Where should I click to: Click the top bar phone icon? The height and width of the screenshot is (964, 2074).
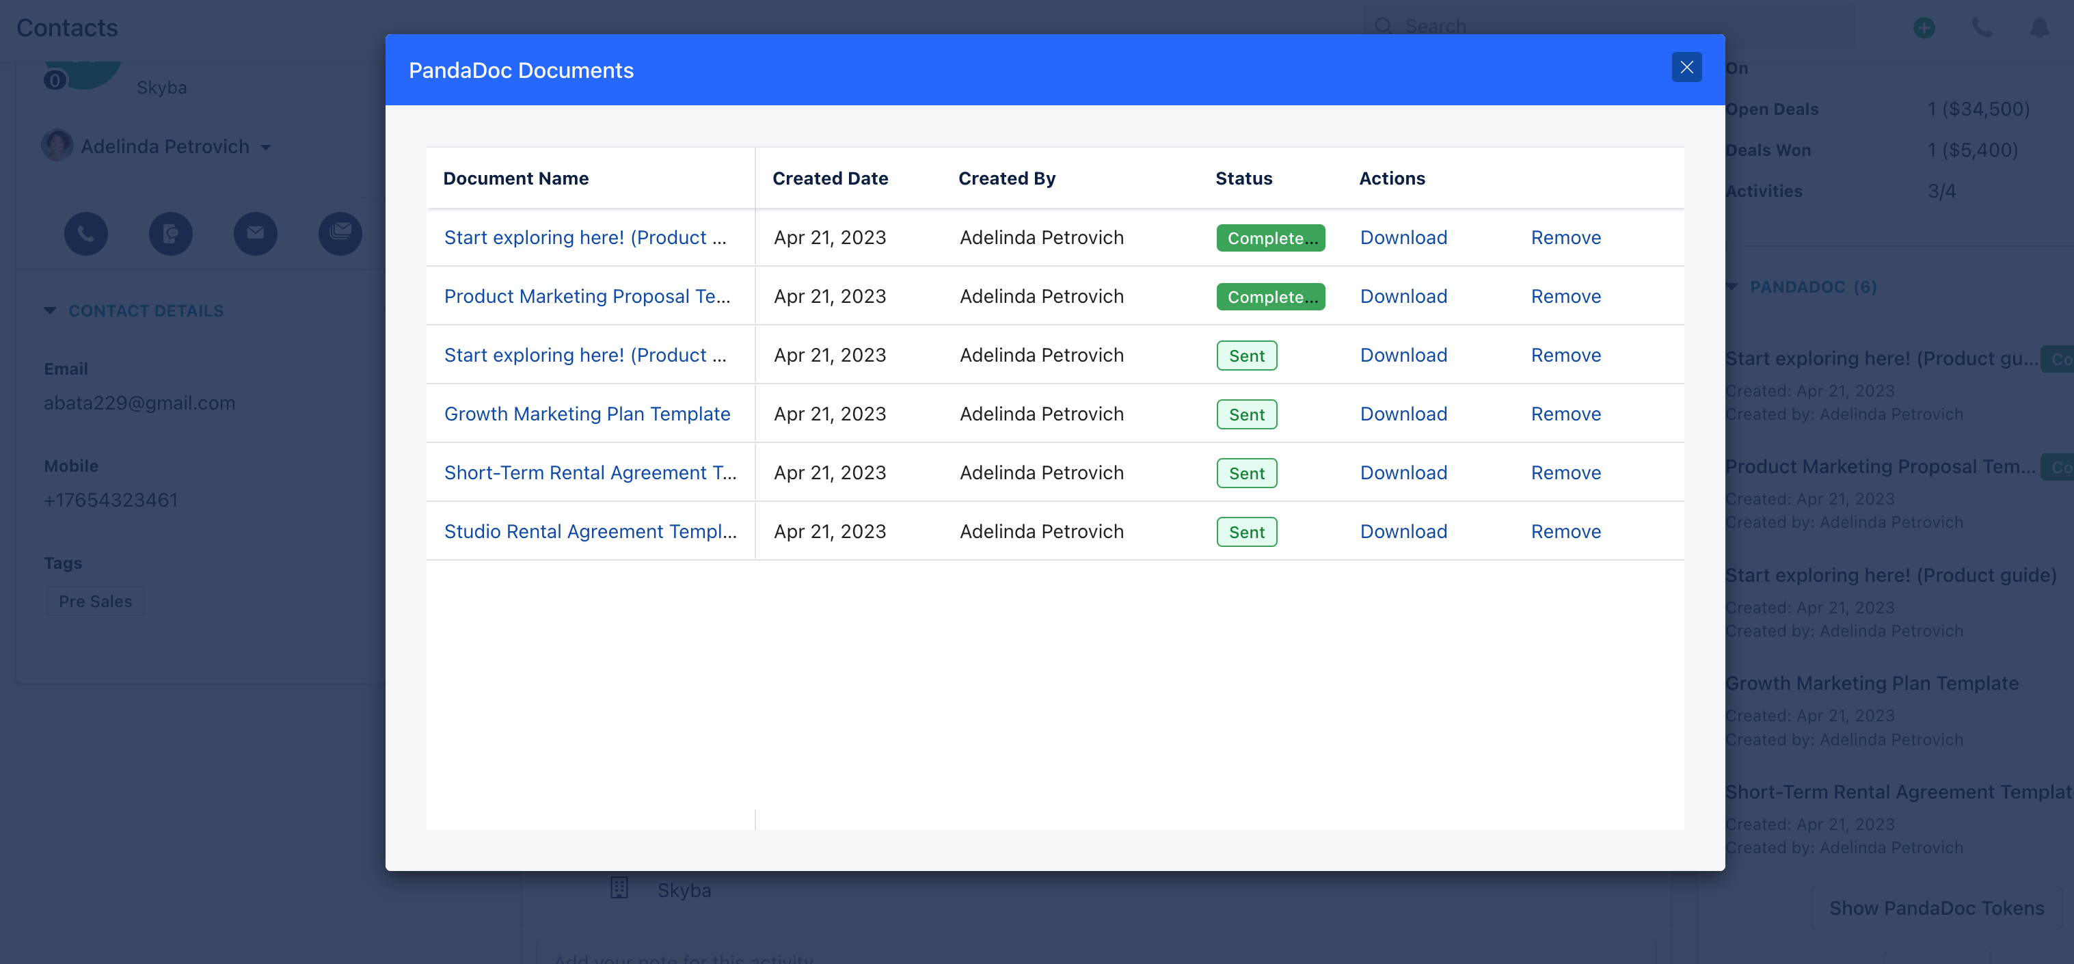(1982, 27)
